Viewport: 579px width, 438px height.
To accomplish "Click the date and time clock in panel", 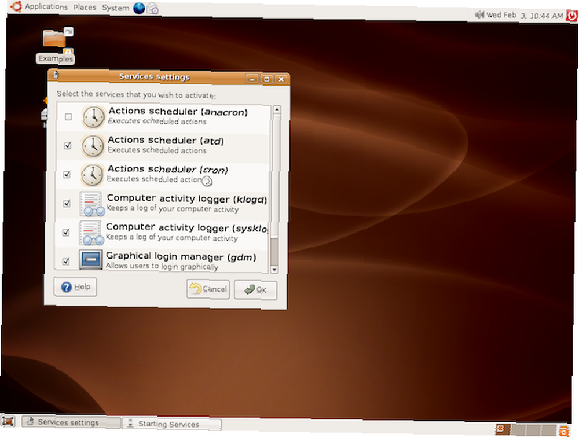I will (525, 15).
